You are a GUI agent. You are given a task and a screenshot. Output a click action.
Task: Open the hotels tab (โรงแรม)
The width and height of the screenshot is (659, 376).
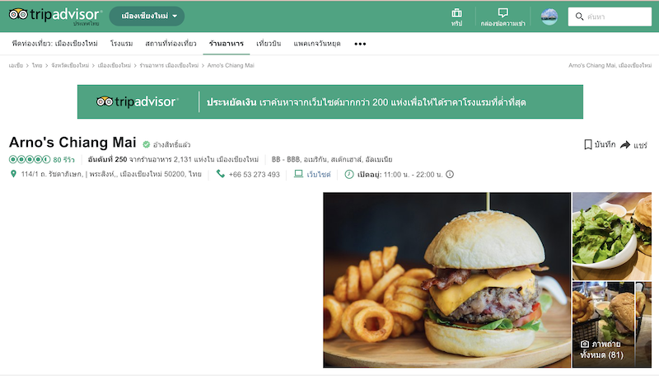(x=121, y=44)
